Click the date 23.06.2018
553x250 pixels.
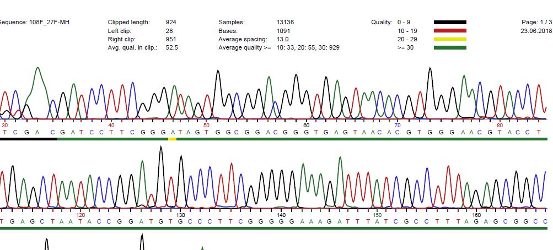coord(536,31)
